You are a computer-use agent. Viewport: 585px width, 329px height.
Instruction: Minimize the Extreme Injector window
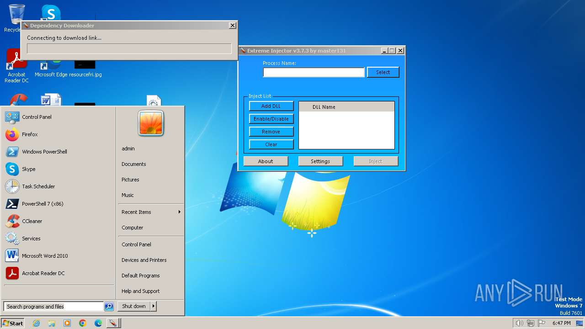click(x=384, y=51)
